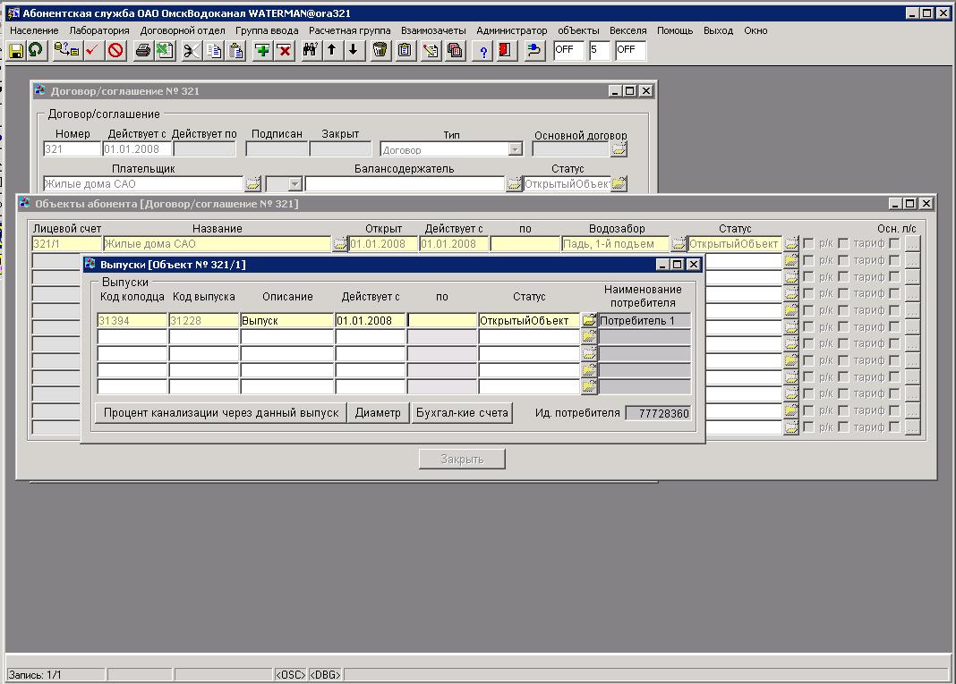Open the Взаимозачеты menu
This screenshot has width=956, height=684.
(433, 30)
